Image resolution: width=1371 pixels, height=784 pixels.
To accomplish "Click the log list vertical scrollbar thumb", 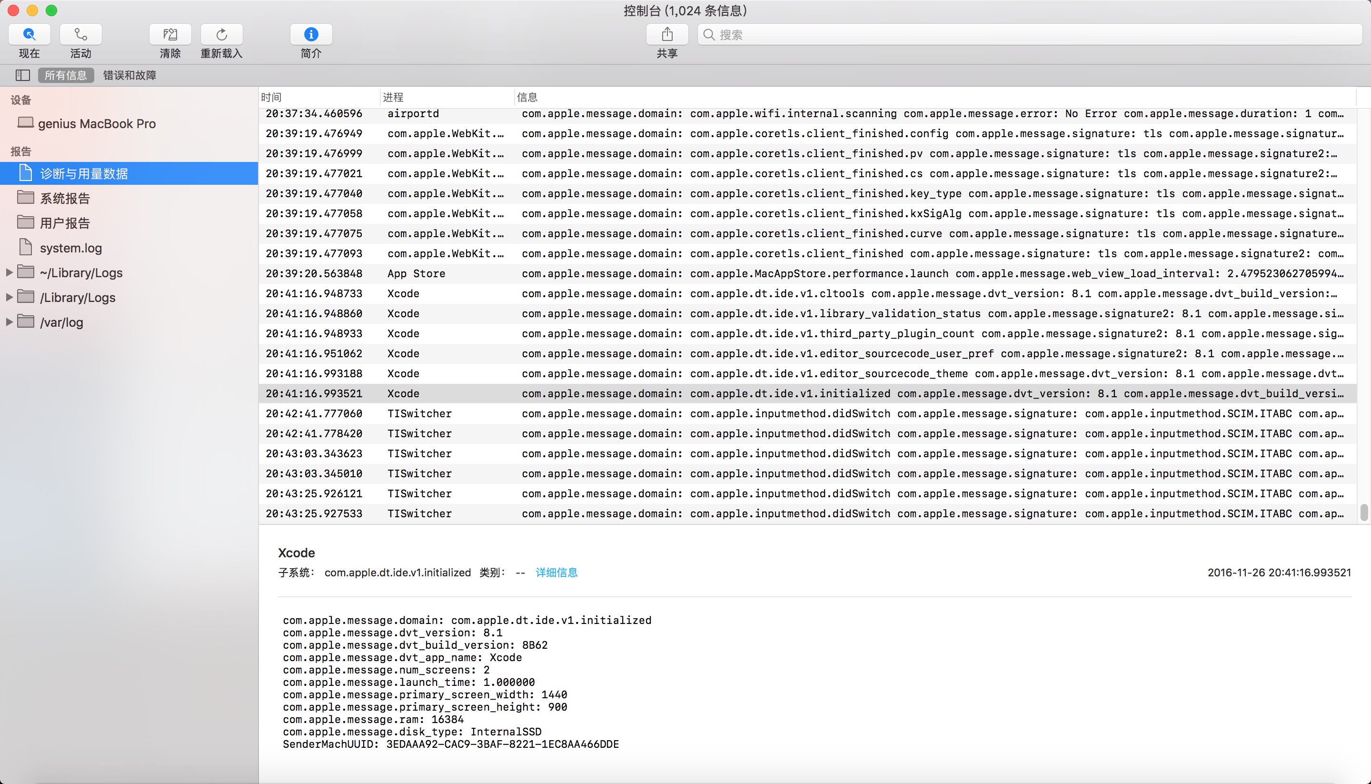I will tap(1364, 512).
